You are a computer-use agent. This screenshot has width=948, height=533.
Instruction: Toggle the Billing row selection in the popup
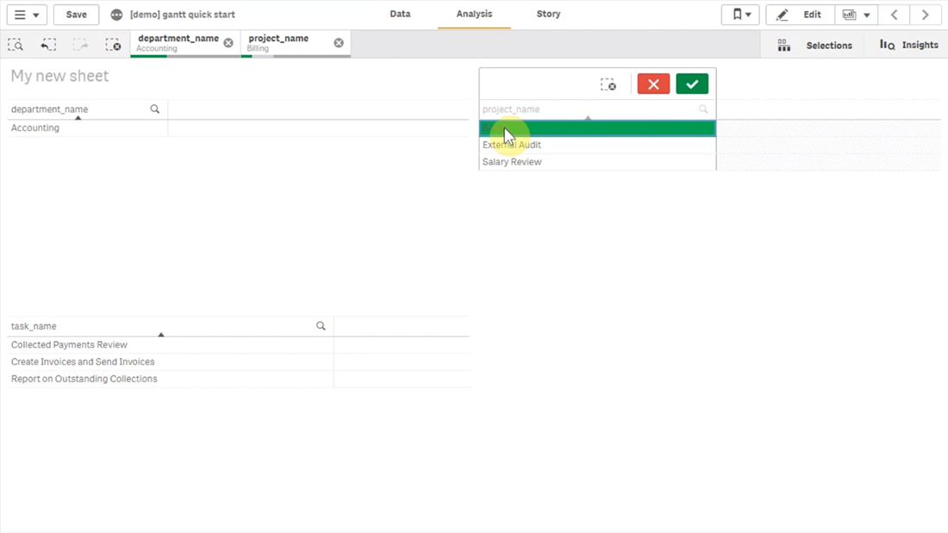click(x=597, y=127)
